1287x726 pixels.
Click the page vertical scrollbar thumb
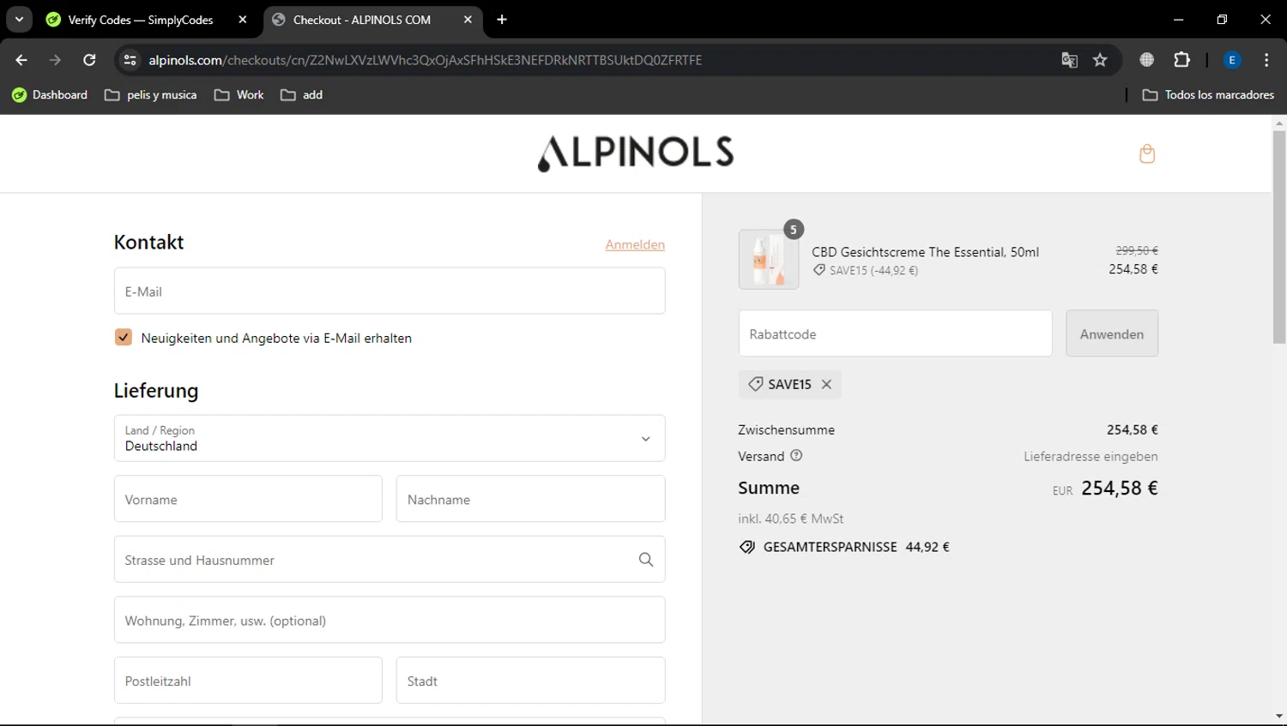tap(1279, 237)
